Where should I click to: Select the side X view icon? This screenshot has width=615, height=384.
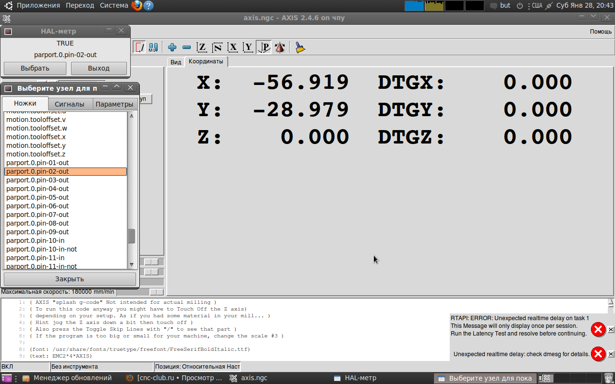point(233,48)
